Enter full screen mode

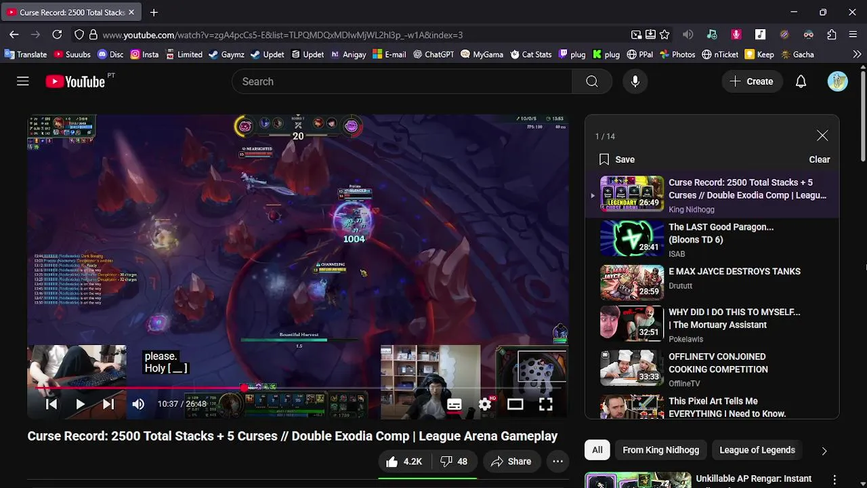546,405
